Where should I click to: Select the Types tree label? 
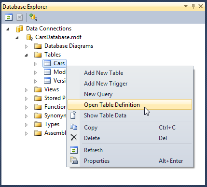[52, 124]
